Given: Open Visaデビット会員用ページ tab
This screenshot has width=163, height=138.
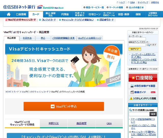Looking at the screenshot, I should pos(90,38).
